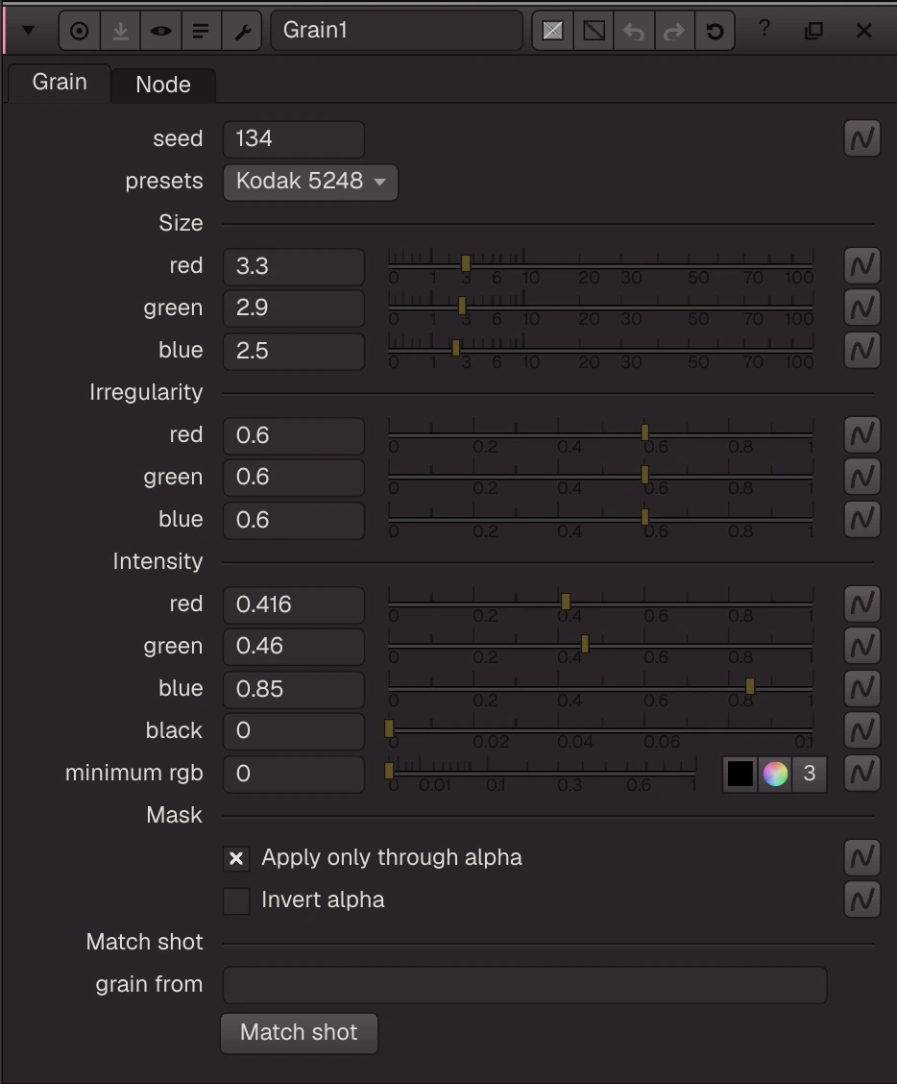Click the Size red value field
Screen dimensions: 897x1084
coord(294,266)
